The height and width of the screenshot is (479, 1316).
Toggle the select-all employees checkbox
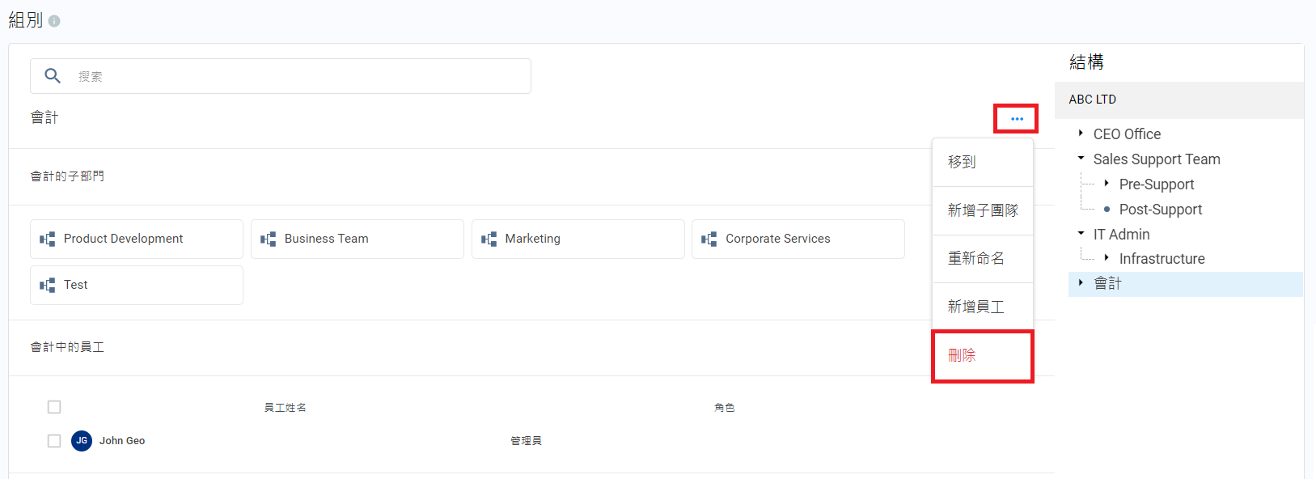point(54,407)
